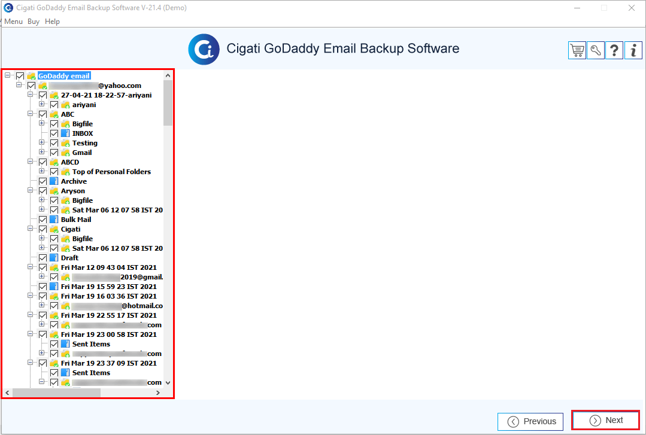The image size is (646, 435).
Task: Collapse the yahoo.com account node
Action: (19, 85)
